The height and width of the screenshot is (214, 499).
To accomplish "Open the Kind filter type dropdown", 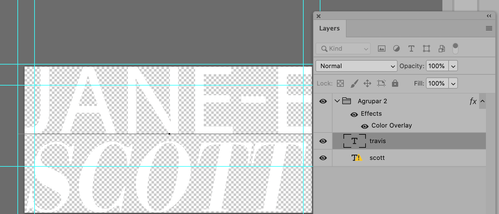I will tap(343, 49).
